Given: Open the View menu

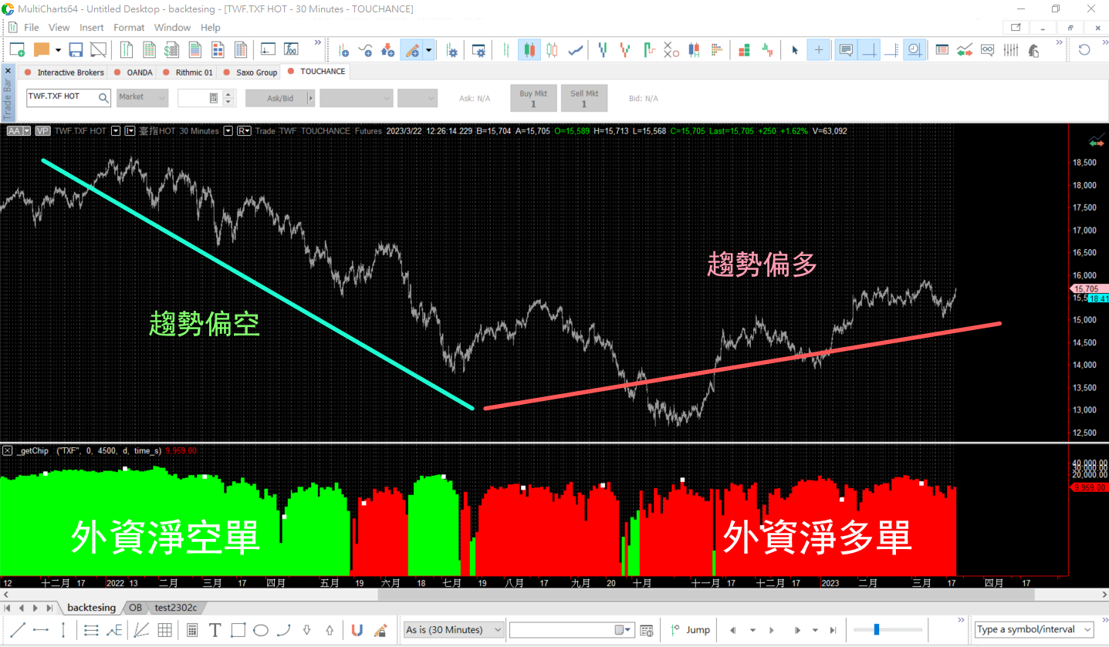Looking at the screenshot, I should click(x=59, y=27).
